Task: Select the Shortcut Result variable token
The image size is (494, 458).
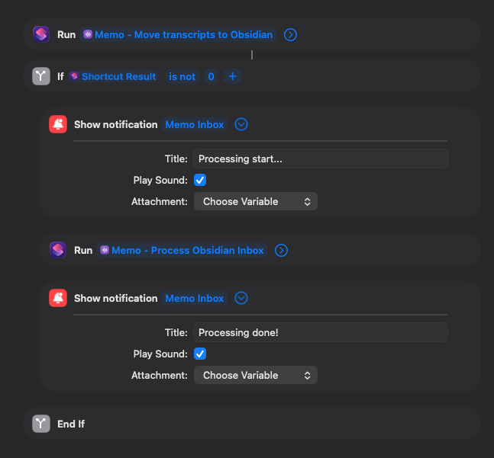Action: pyautogui.click(x=113, y=76)
